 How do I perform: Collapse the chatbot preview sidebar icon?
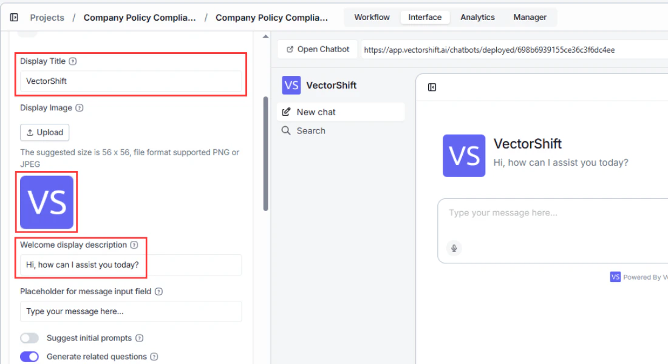pyautogui.click(x=432, y=87)
